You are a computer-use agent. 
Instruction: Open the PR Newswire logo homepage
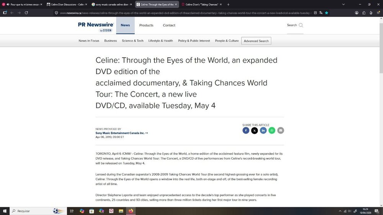[96, 27]
